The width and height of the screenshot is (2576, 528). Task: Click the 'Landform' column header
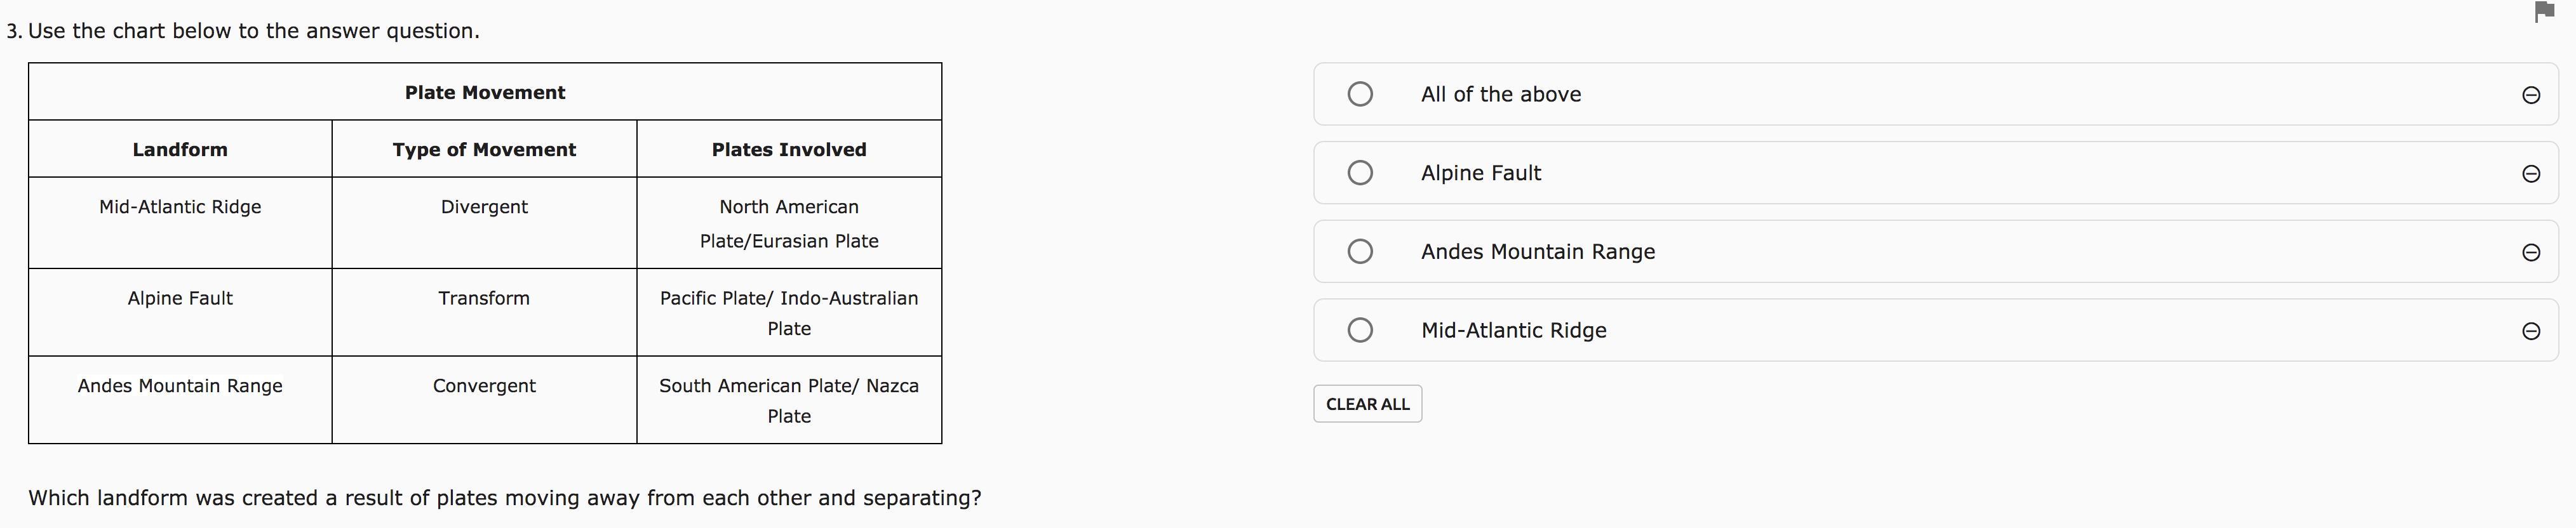(x=180, y=149)
